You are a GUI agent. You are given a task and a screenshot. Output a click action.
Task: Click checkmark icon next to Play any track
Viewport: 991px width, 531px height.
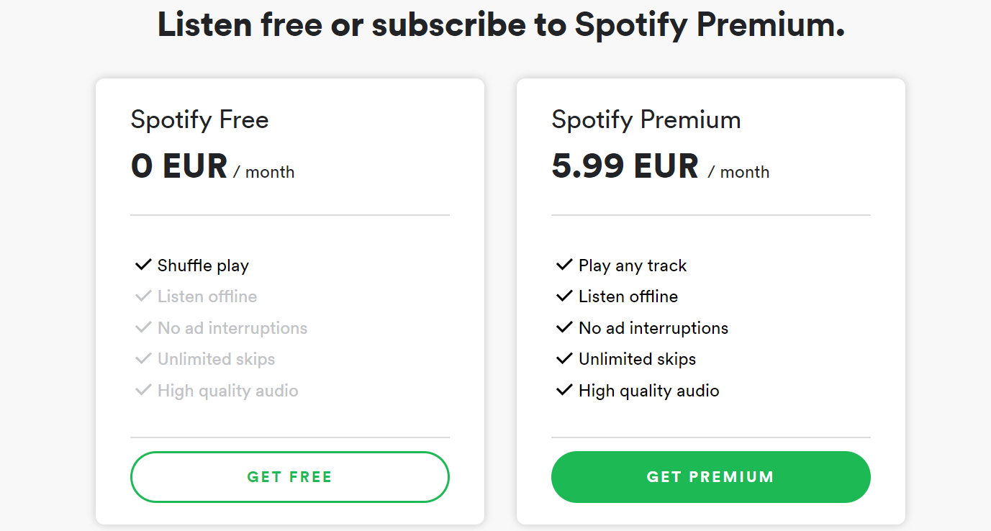pos(564,265)
